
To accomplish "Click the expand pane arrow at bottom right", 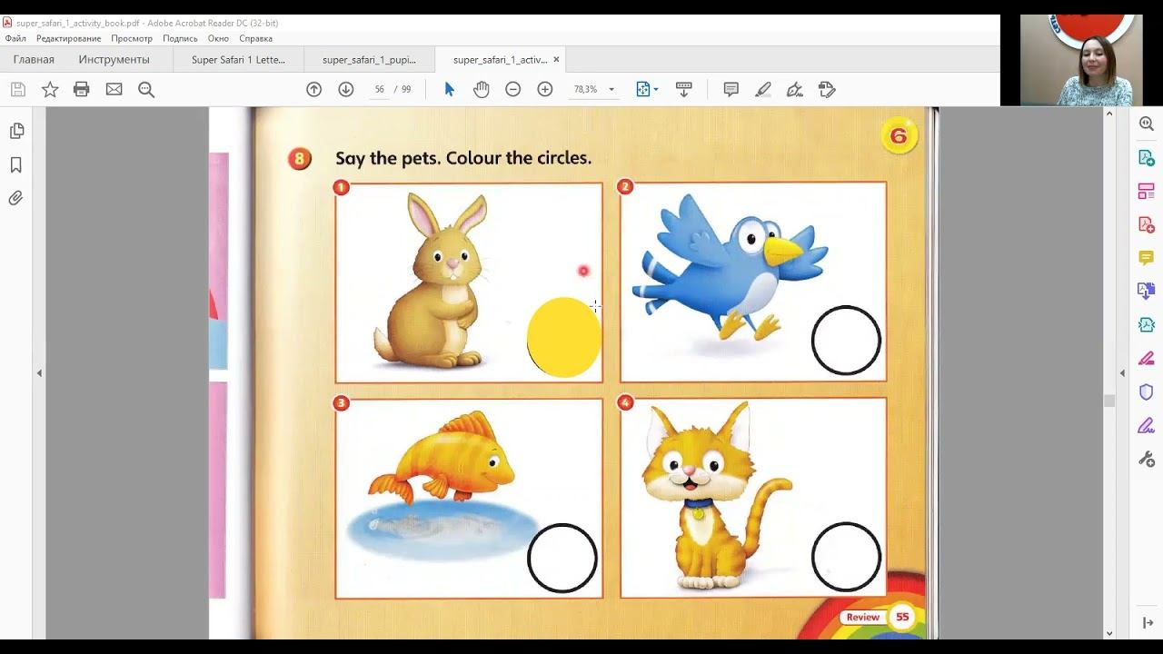I will [x=1148, y=623].
